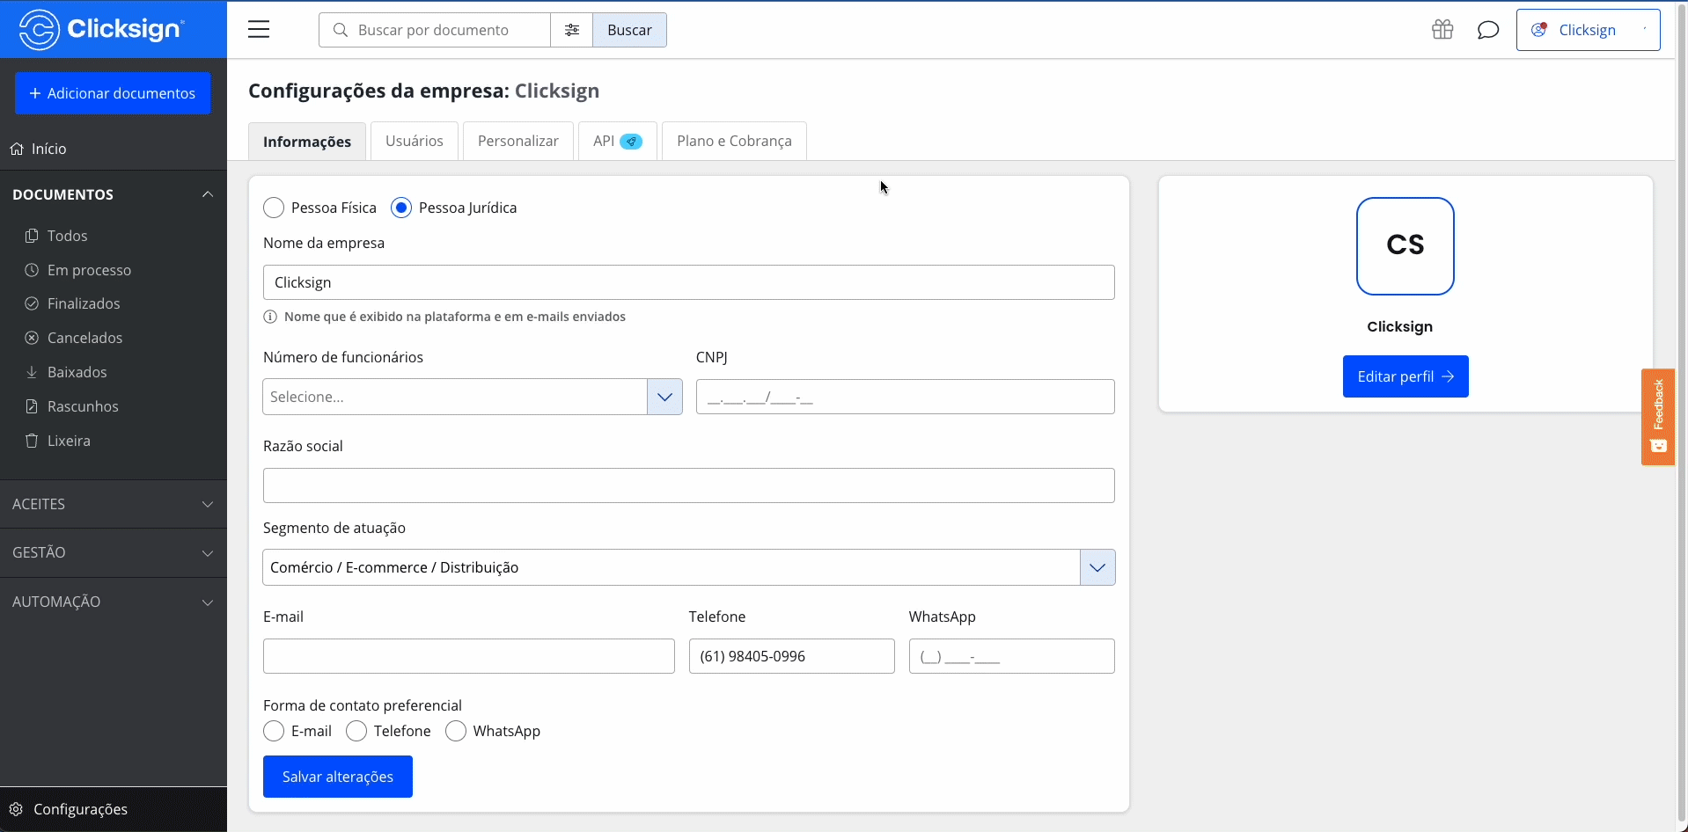Click the x-circle icon for Cancelados

(32, 338)
